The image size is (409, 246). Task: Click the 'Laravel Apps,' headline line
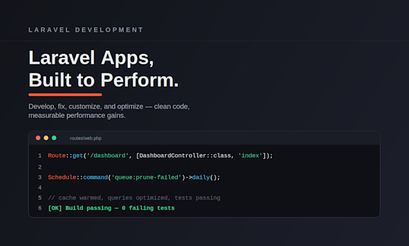pos(91,58)
